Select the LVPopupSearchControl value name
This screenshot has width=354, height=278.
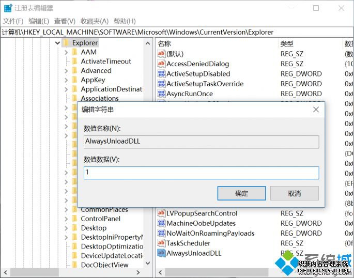pyautogui.click(x=202, y=213)
